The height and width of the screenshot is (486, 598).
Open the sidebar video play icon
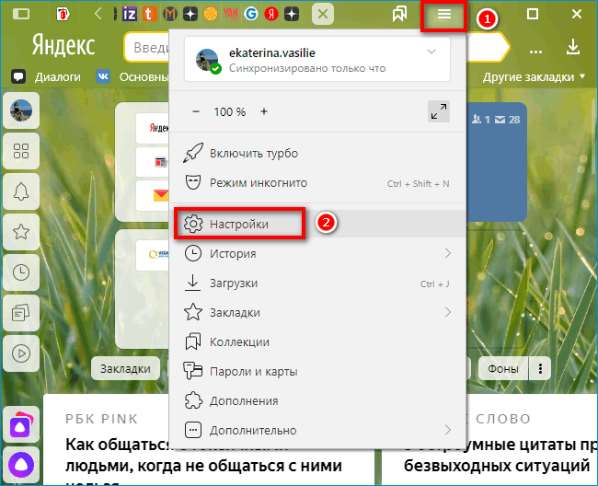[21, 353]
